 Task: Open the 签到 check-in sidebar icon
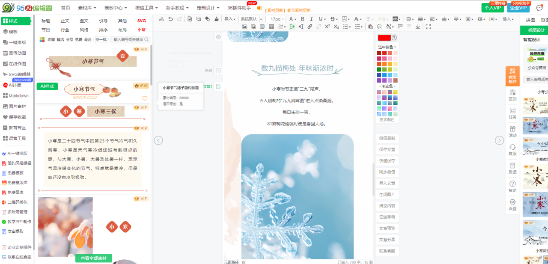coord(512,95)
